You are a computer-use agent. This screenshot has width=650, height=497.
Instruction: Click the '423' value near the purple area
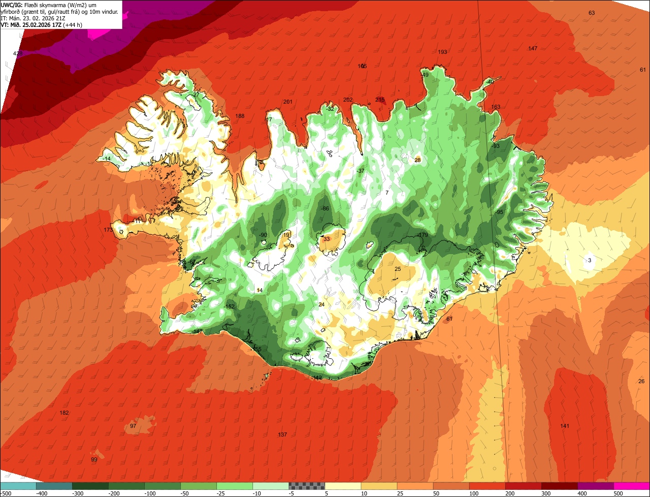point(18,53)
